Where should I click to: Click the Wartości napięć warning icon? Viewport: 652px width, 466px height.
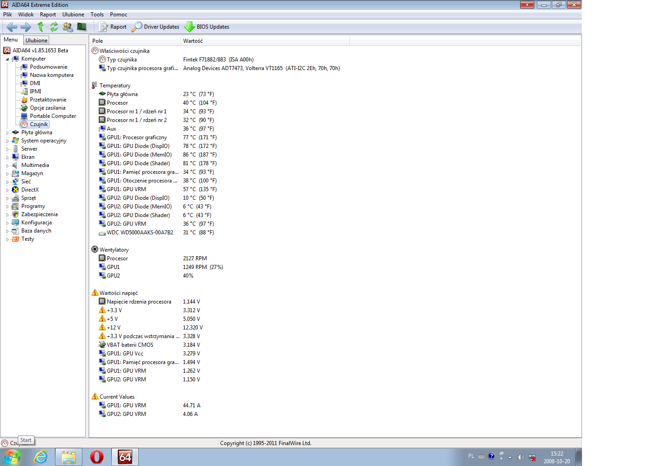pyautogui.click(x=95, y=293)
